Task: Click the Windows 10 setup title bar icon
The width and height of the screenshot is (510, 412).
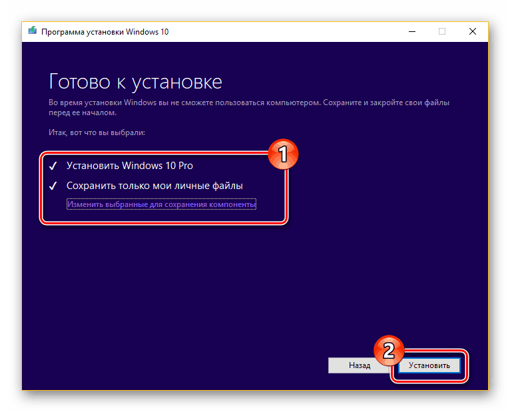Action: click(x=32, y=31)
